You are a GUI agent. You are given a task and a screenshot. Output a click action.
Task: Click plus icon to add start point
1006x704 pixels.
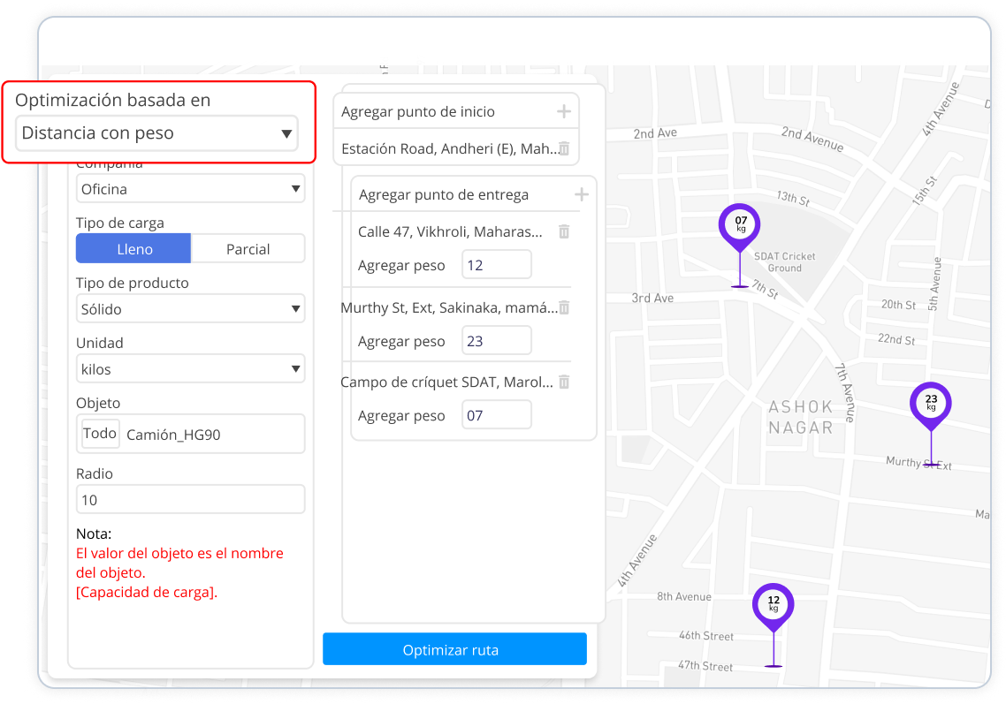coord(564,111)
